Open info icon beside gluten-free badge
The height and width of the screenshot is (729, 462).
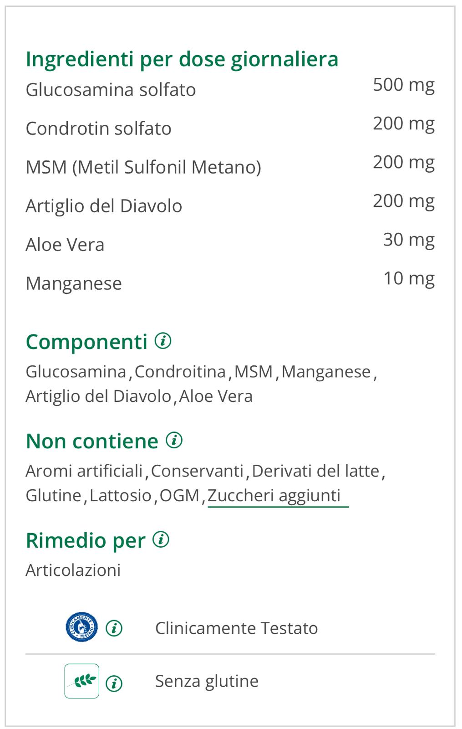pos(114,683)
